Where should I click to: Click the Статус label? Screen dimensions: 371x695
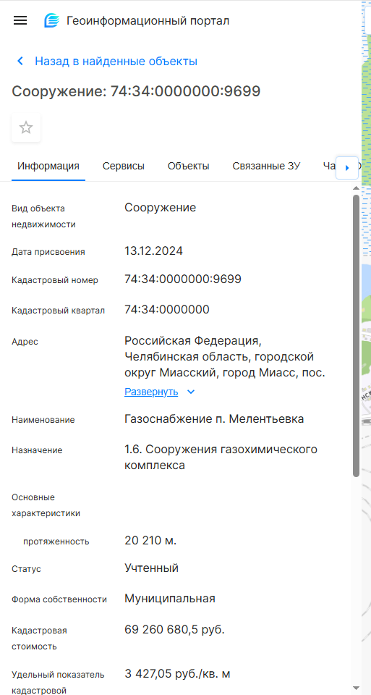(x=27, y=569)
